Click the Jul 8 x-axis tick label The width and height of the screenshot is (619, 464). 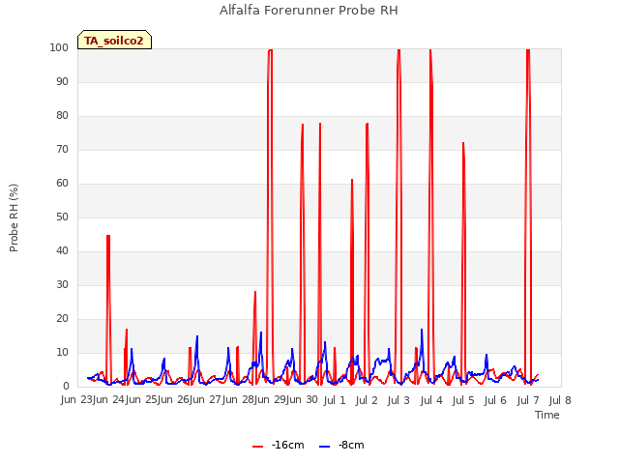click(x=560, y=400)
